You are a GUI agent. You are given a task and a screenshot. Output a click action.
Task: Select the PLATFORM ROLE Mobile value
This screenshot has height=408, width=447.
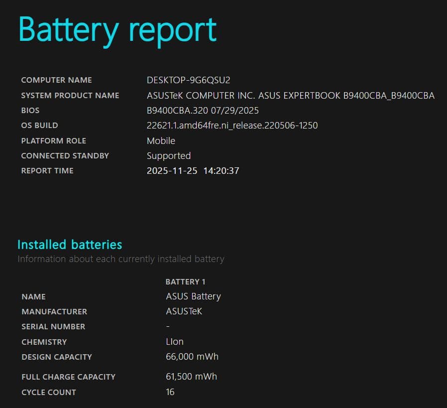161,140
